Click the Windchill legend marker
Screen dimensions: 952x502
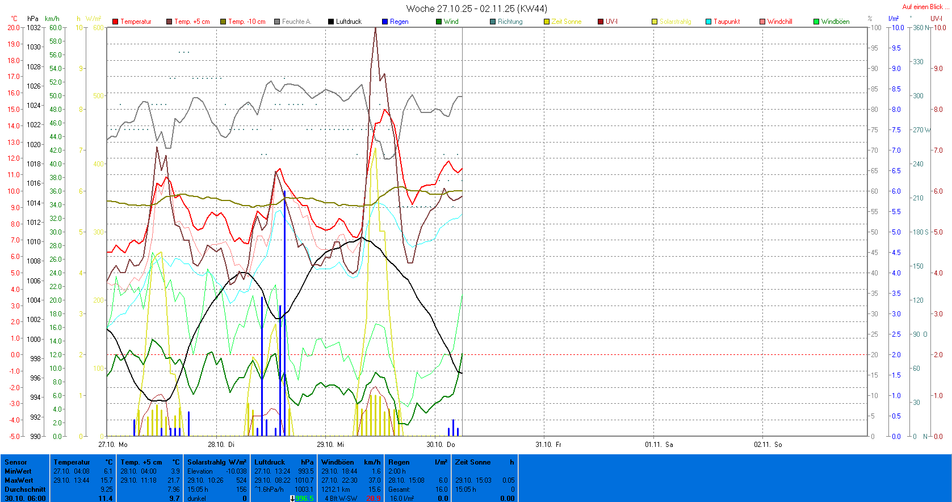pos(762,22)
